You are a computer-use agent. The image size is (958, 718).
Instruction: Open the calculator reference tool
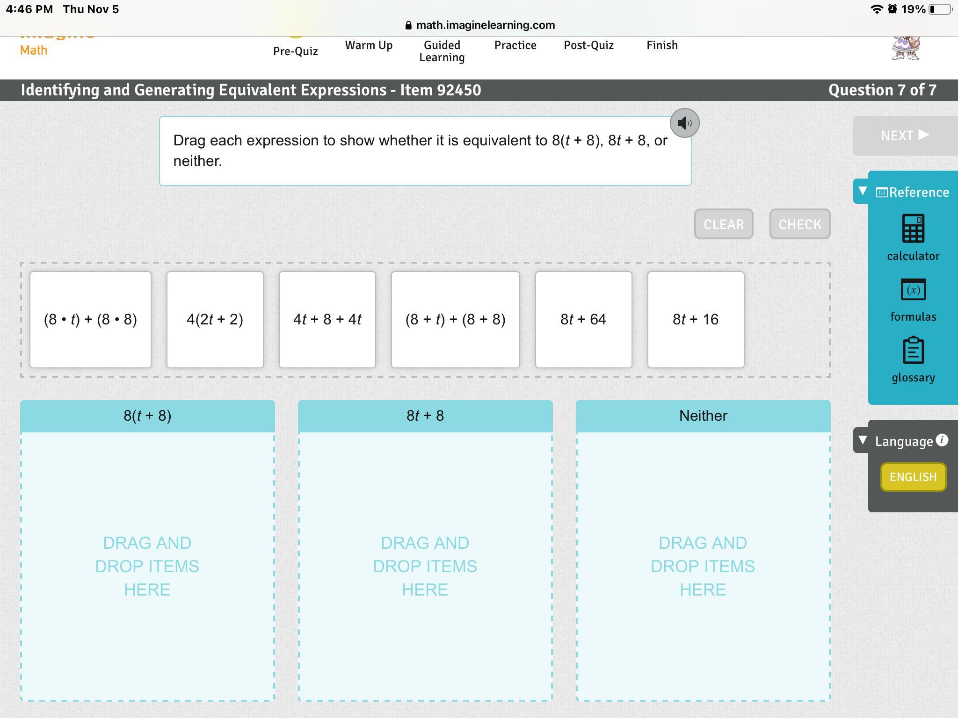913,229
